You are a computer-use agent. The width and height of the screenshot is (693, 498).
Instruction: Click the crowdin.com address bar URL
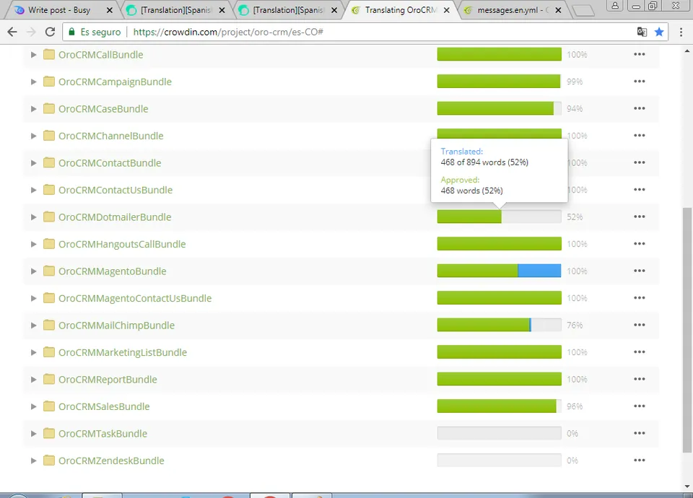tap(228, 32)
